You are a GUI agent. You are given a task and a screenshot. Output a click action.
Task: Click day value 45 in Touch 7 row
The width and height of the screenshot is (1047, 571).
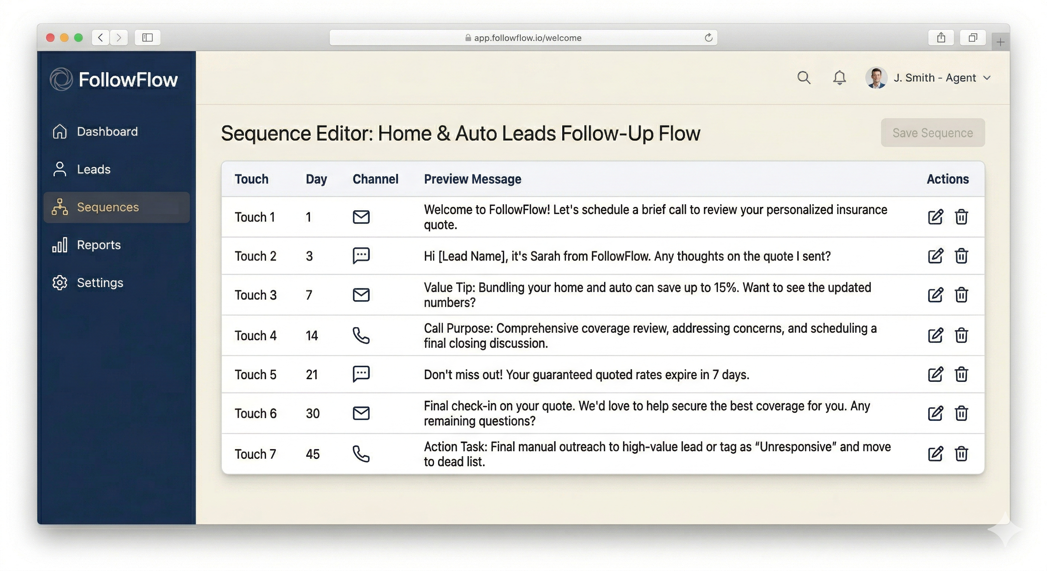click(313, 454)
